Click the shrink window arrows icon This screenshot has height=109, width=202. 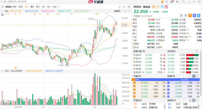point(184,2)
